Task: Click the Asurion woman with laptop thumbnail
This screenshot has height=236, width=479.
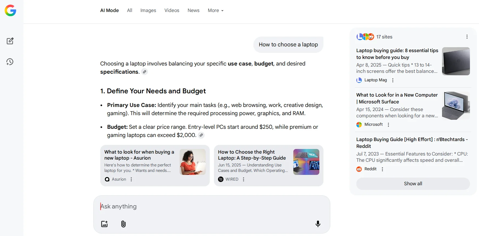Action: (x=193, y=162)
